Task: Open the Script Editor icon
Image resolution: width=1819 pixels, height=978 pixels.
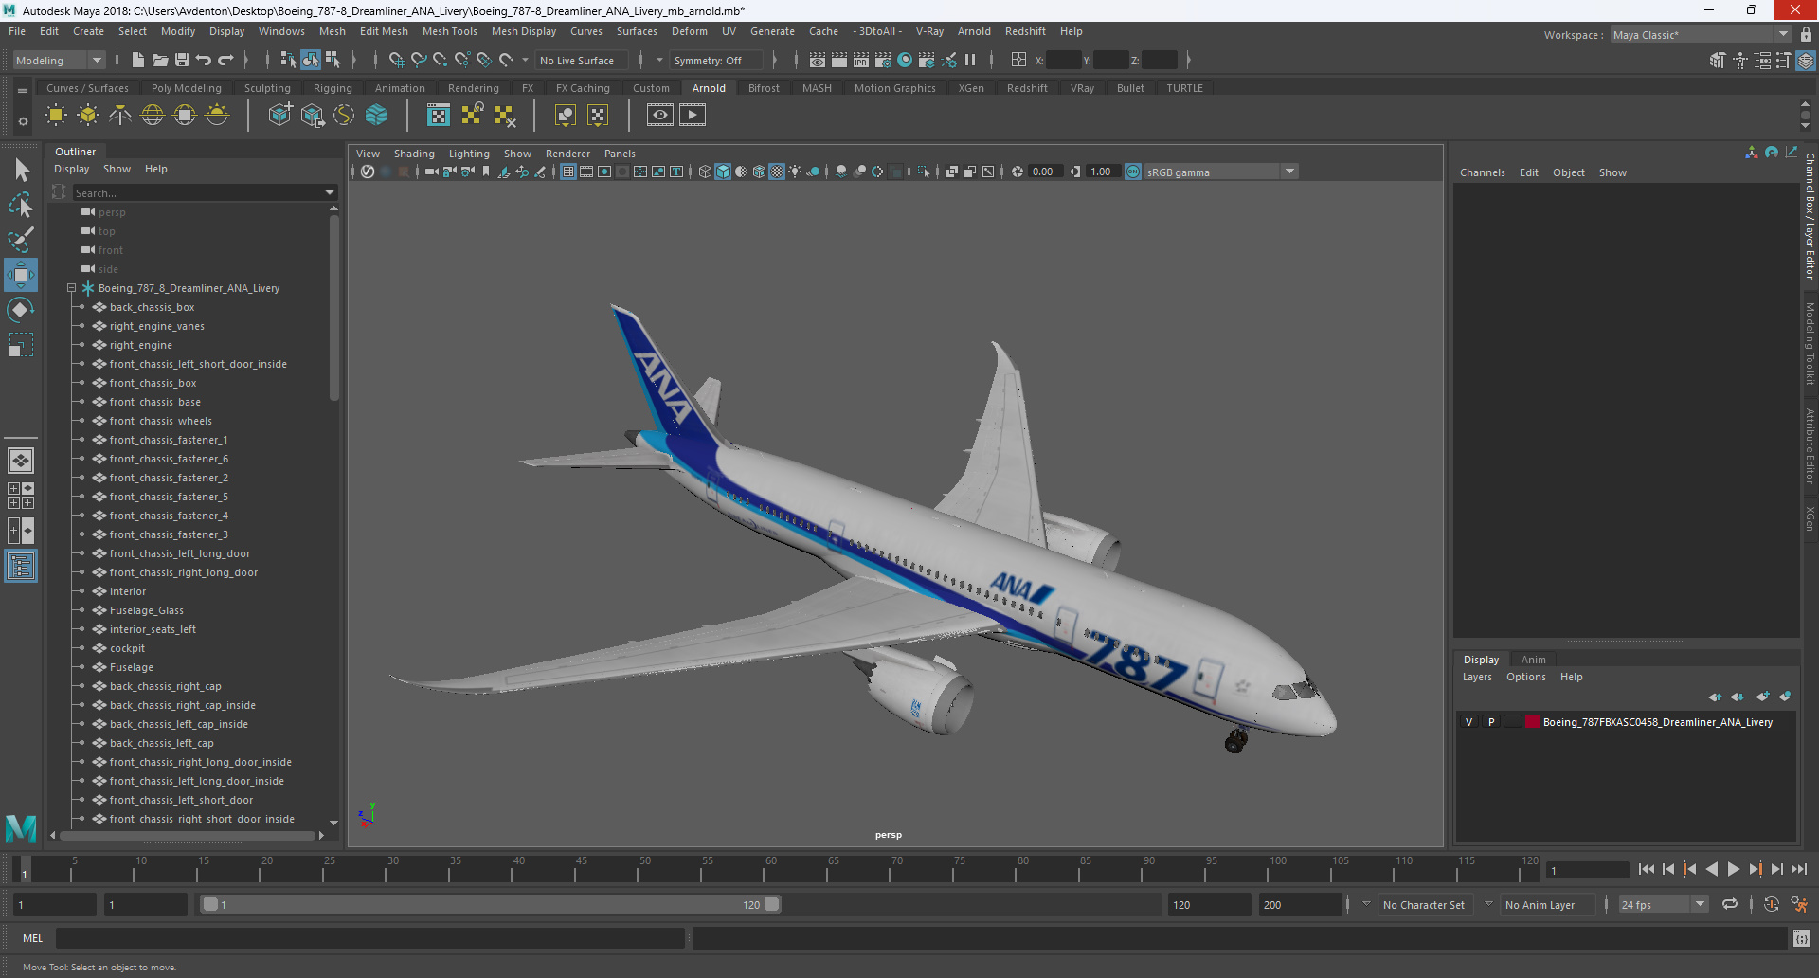Action: (x=1802, y=938)
